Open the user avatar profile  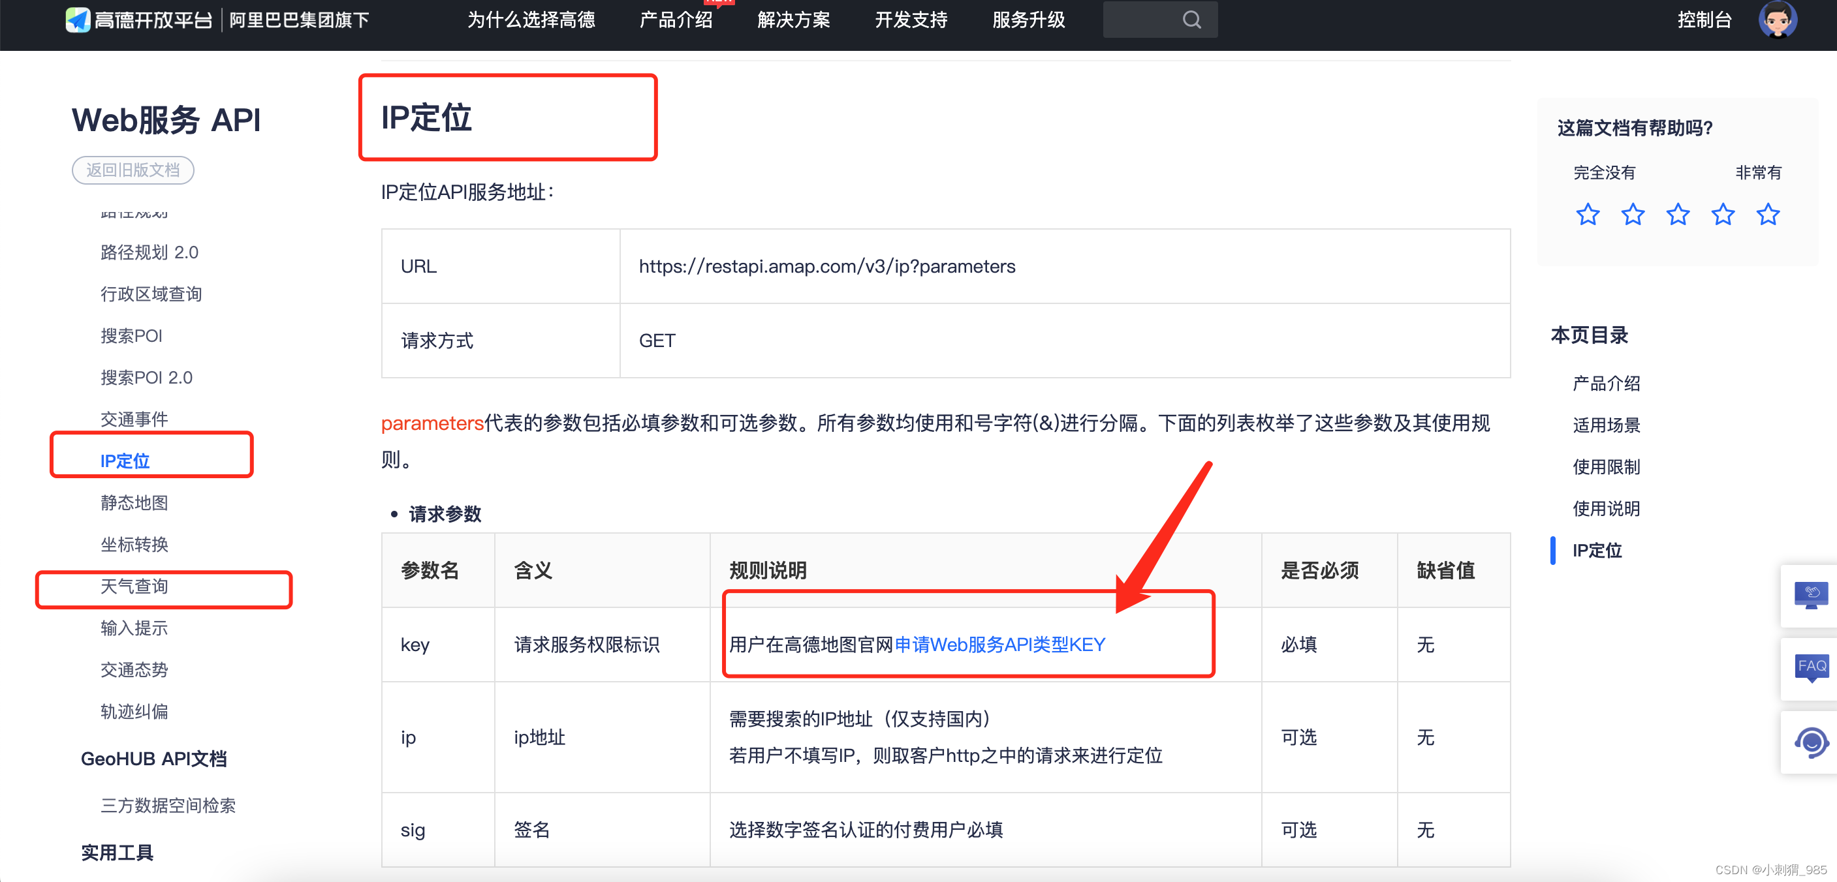[x=1777, y=19]
